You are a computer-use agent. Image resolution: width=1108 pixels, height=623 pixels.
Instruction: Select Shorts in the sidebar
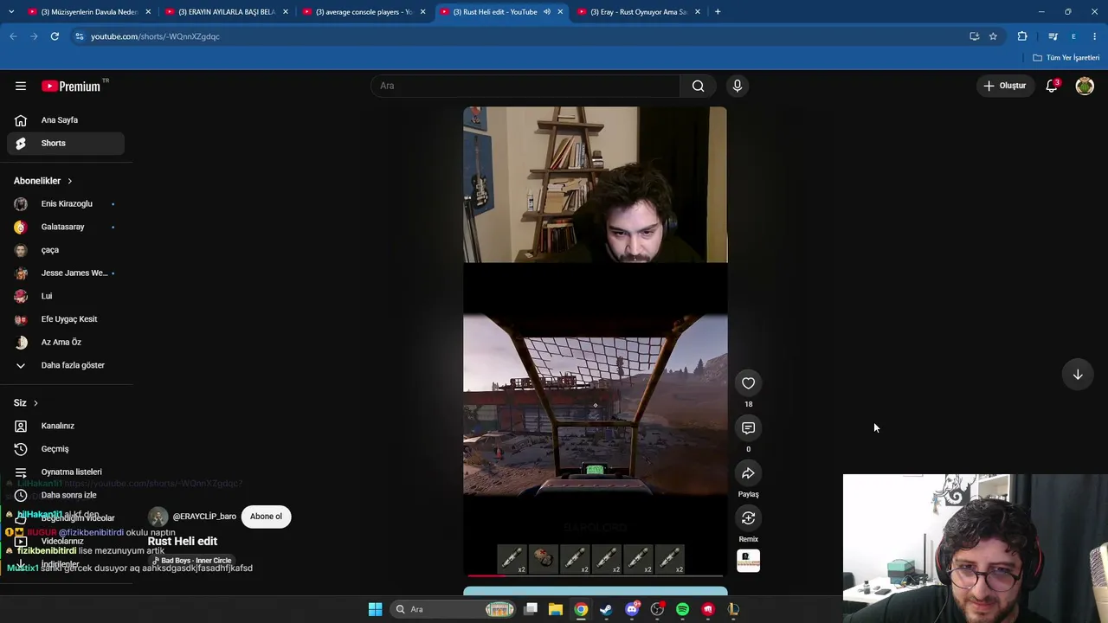pyautogui.click(x=66, y=143)
